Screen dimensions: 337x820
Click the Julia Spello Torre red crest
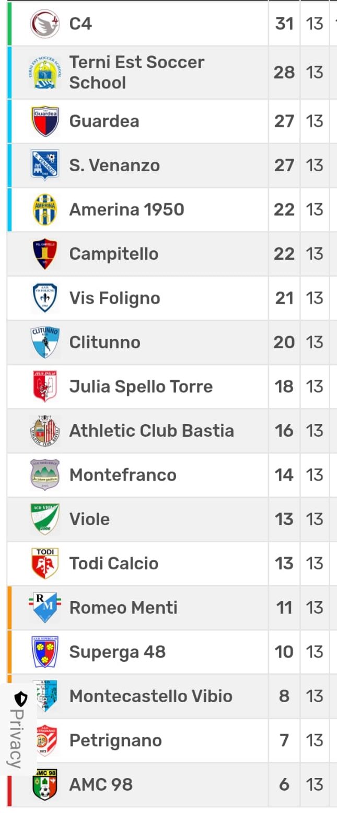pos(45,386)
